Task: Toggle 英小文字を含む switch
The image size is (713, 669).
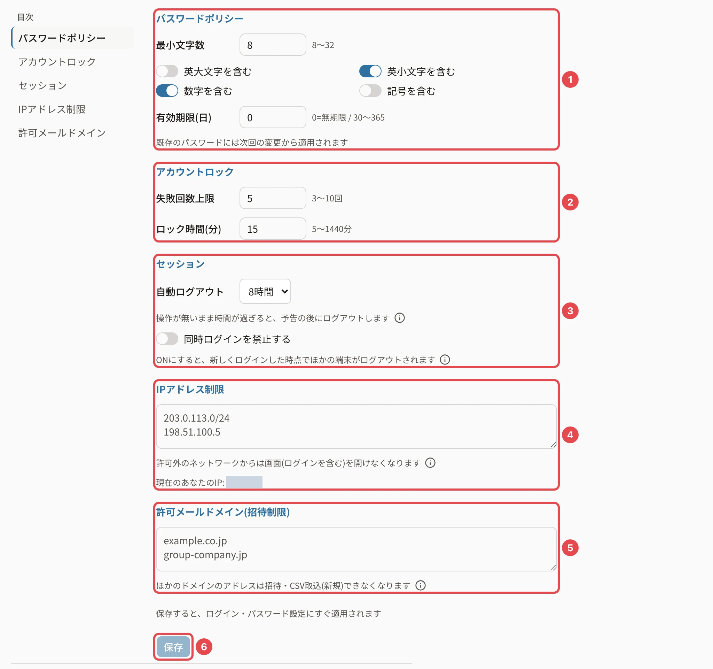Action: [x=370, y=71]
